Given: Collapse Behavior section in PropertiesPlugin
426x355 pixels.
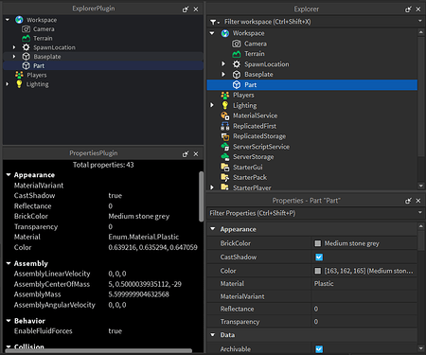Looking at the screenshot, I should pyautogui.click(x=9, y=321).
